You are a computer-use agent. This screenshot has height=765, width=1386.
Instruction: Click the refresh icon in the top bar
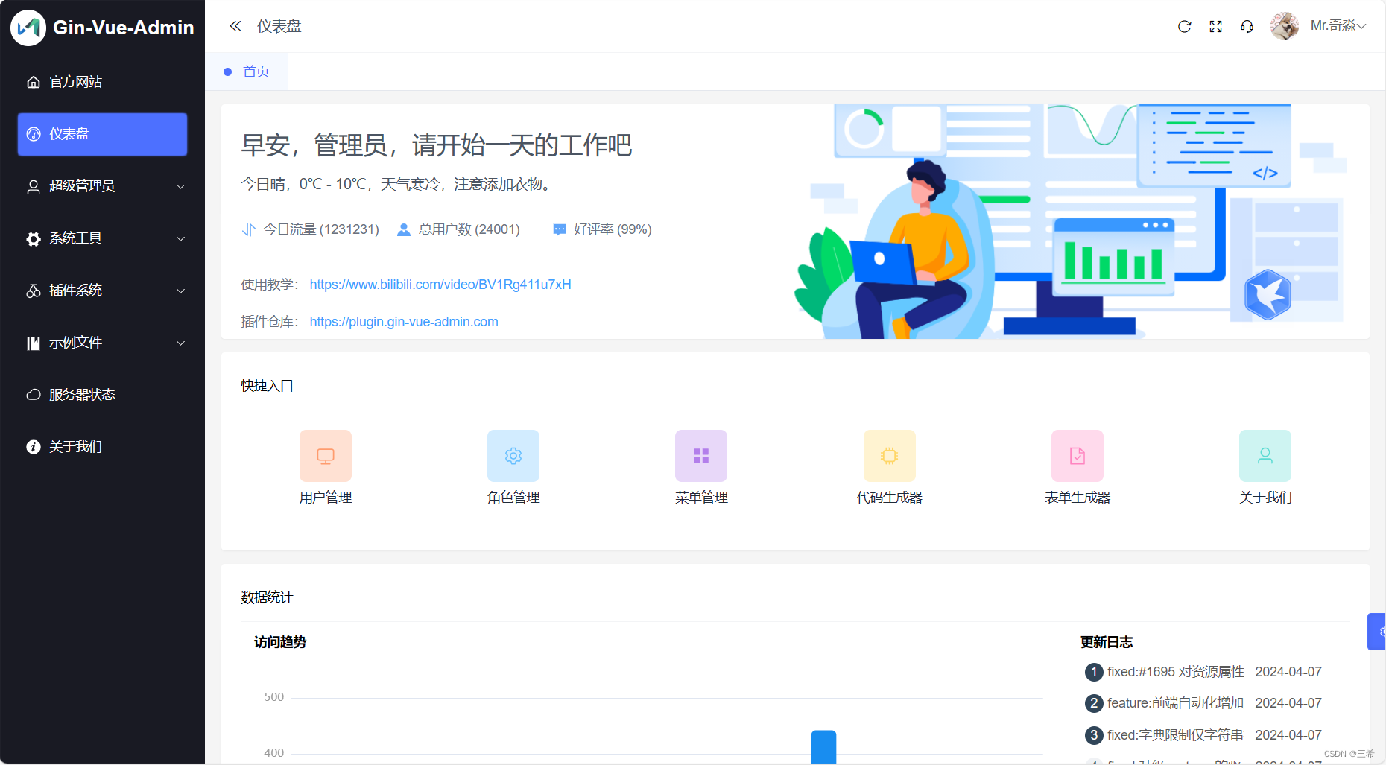click(x=1184, y=26)
